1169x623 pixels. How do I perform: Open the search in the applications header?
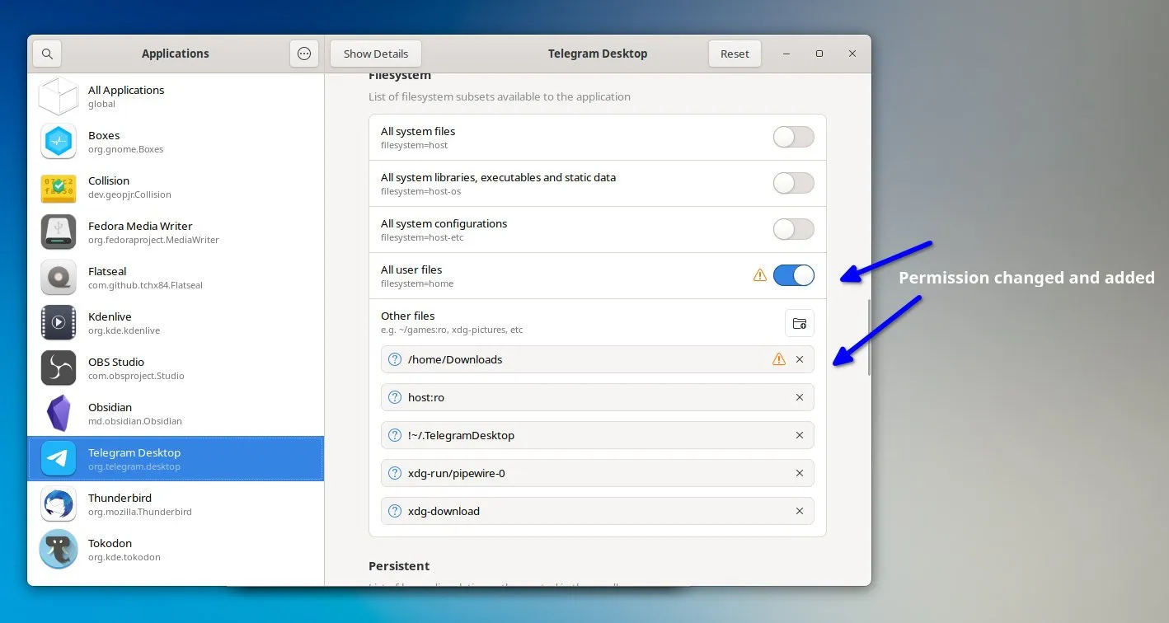(x=47, y=53)
